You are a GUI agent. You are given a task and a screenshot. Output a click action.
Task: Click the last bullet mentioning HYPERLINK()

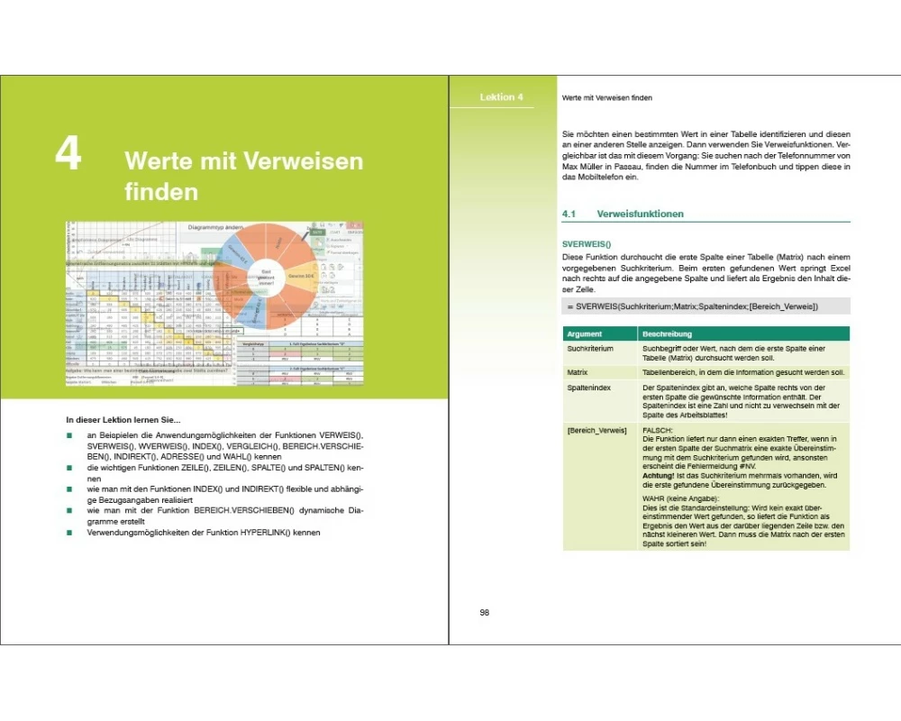pos(204,533)
